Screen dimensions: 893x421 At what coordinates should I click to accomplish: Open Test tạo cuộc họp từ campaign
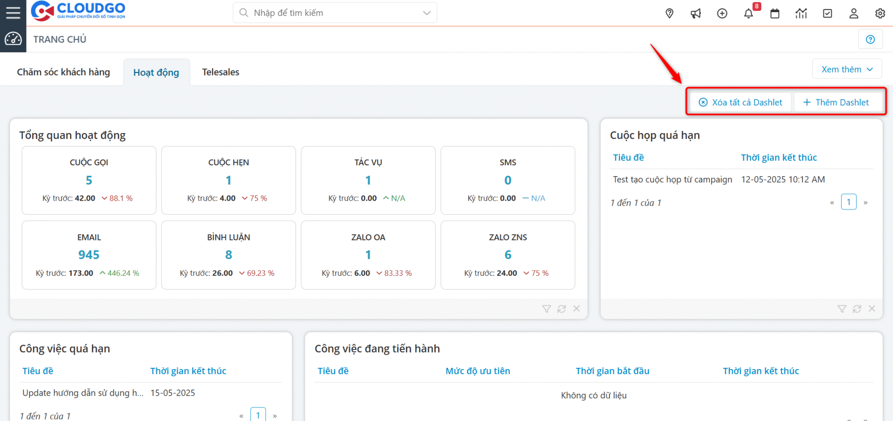tap(672, 180)
